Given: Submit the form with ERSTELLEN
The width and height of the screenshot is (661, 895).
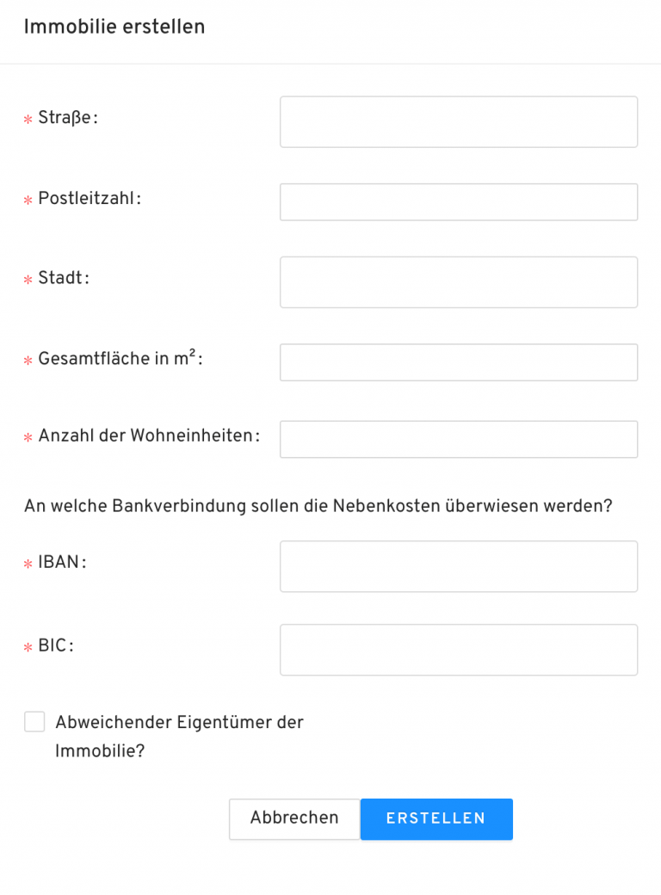Looking at the screenshot, I should pyautogui.click(x=436, y=818).
